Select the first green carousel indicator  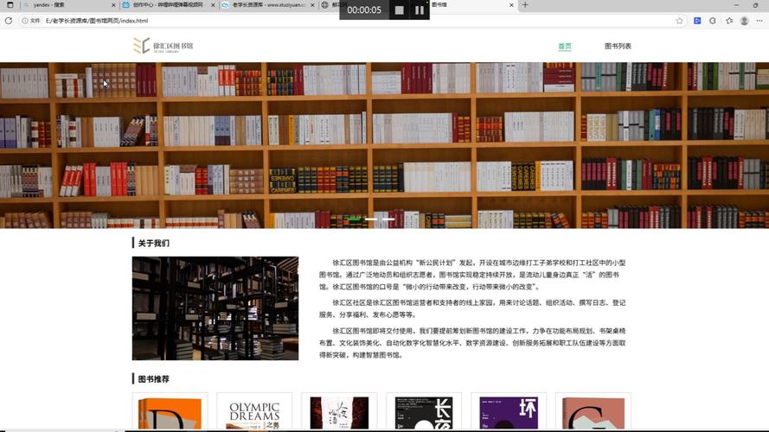click(355, 219)
